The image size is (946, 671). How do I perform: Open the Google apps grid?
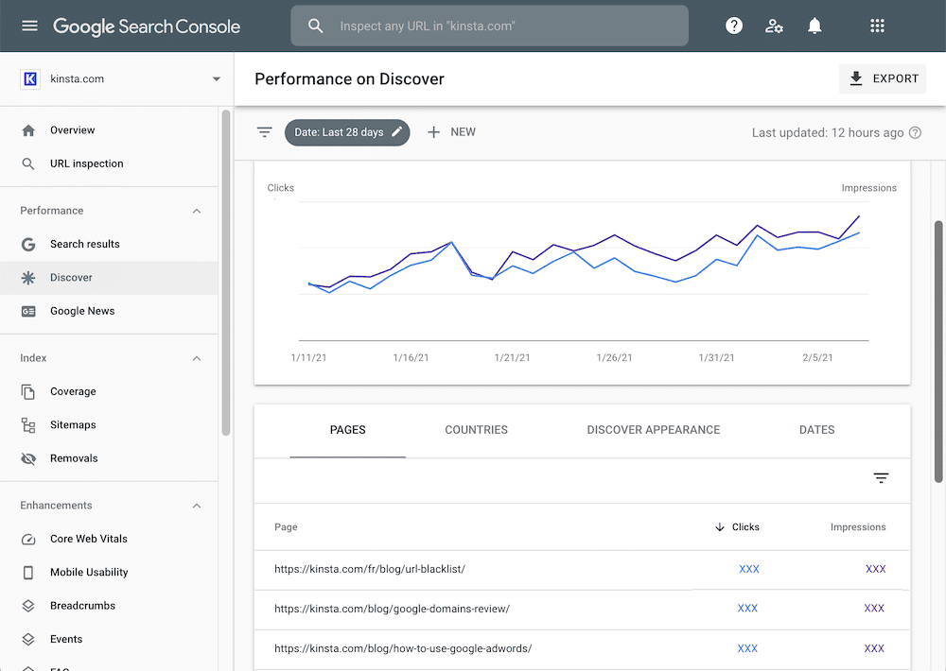click(877, 26)
